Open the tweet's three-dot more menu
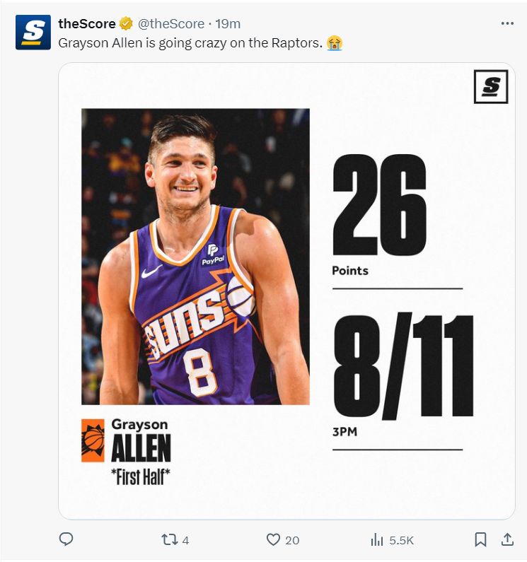This screenshot has width=527, height=562. click(x=506, y=23)
